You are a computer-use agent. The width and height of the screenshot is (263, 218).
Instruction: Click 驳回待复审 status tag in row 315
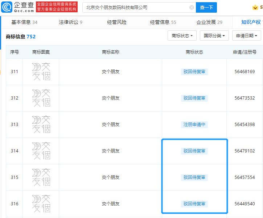[x=194, y=177]
